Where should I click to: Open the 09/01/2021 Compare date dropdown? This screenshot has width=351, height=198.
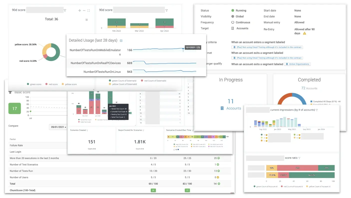click(59, 127)
